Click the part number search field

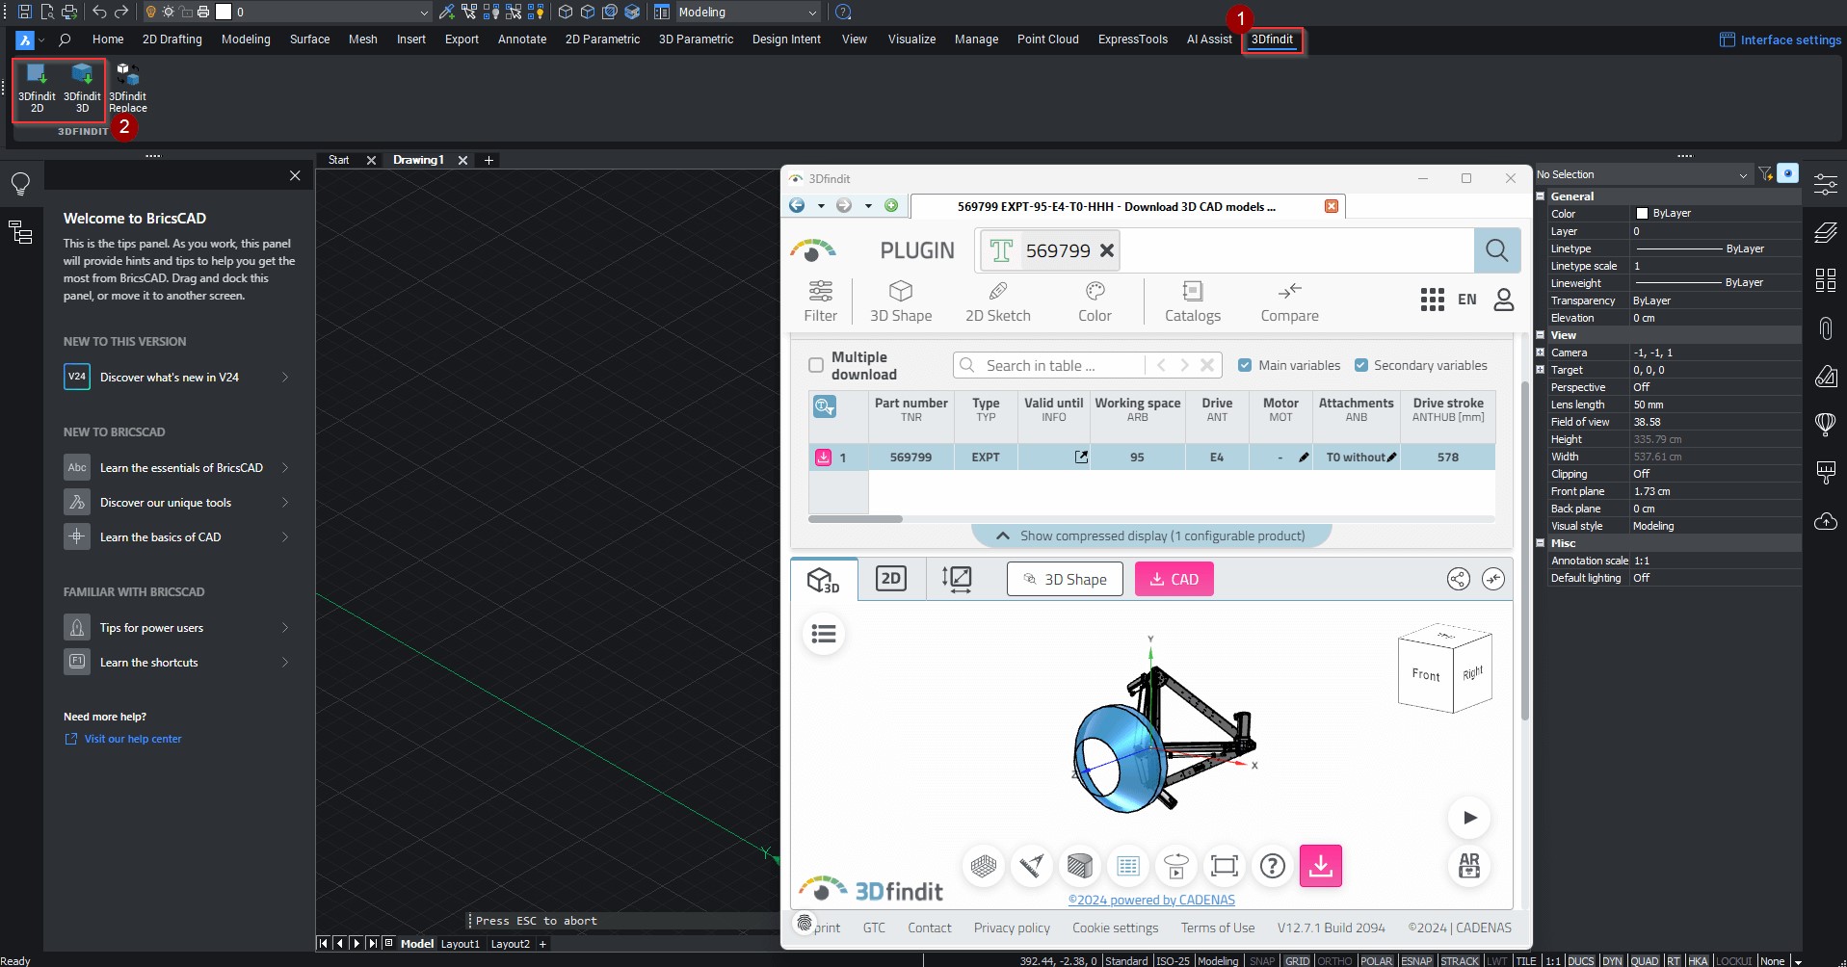(x=1204, y=249)
